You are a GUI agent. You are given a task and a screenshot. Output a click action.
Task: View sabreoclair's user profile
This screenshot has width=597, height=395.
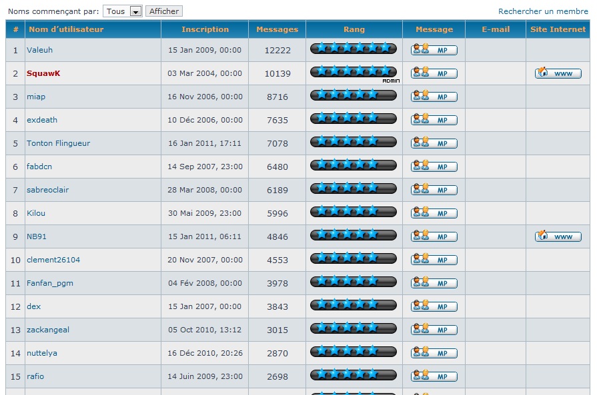(47, 190)
